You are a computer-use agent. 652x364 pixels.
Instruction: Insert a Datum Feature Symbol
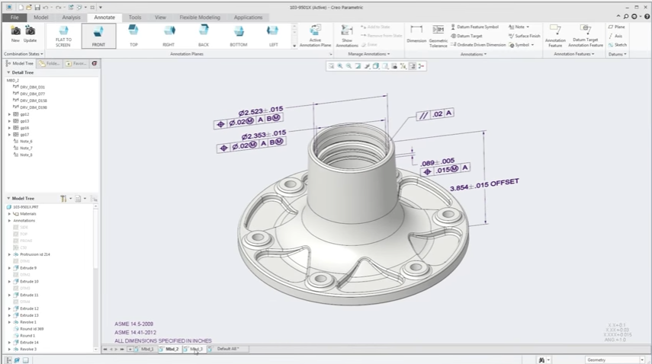coord(474,27)
